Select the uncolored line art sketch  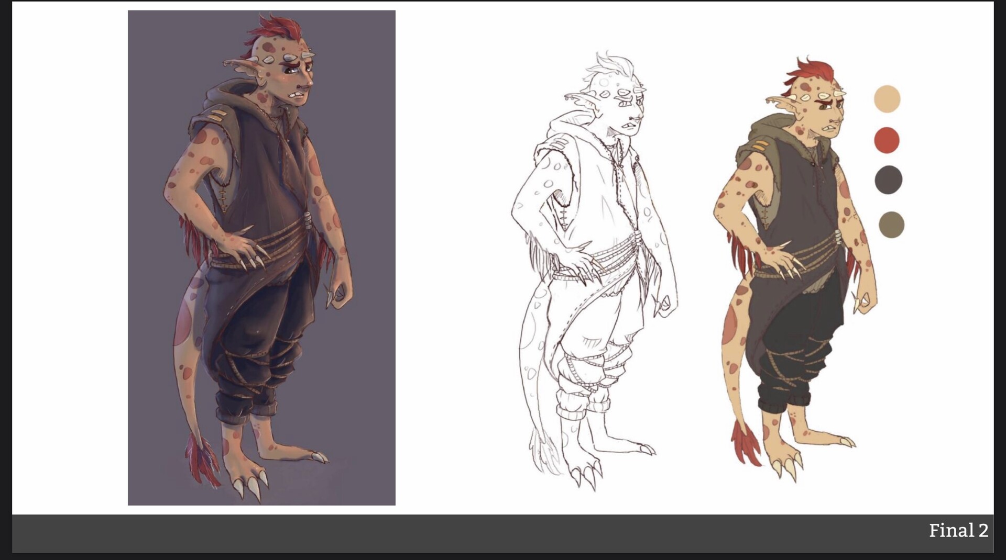(592, 236)
